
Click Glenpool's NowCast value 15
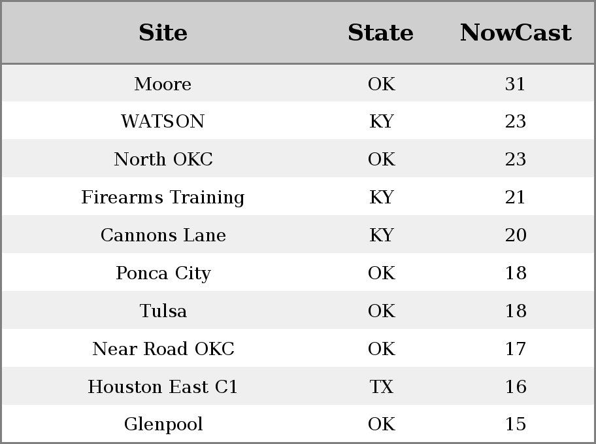[x=516, y=424]
